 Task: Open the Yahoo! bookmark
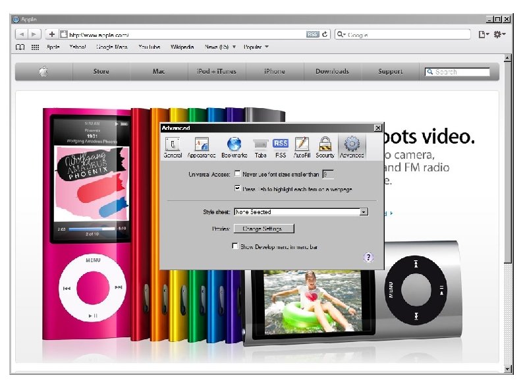pyautogui.click(x=78, y=47)
